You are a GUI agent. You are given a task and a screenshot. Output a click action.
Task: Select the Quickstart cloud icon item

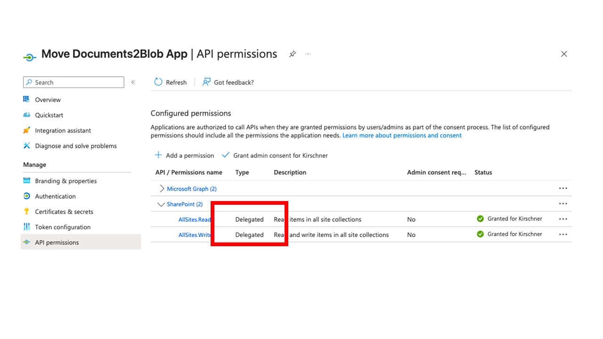[27, 115]
